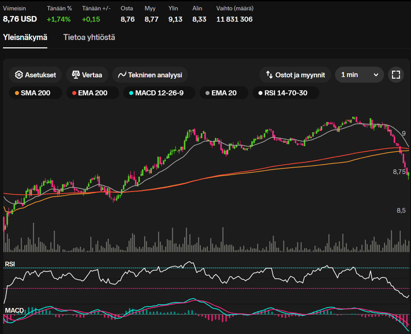Screen dimensions: 411x334
Task: Select the Yleisnäkymä tab
Action: click(25, 37)
